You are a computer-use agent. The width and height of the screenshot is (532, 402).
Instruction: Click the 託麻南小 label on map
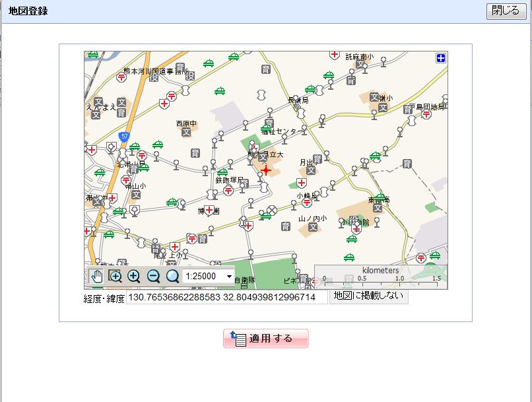coord(359,57)
